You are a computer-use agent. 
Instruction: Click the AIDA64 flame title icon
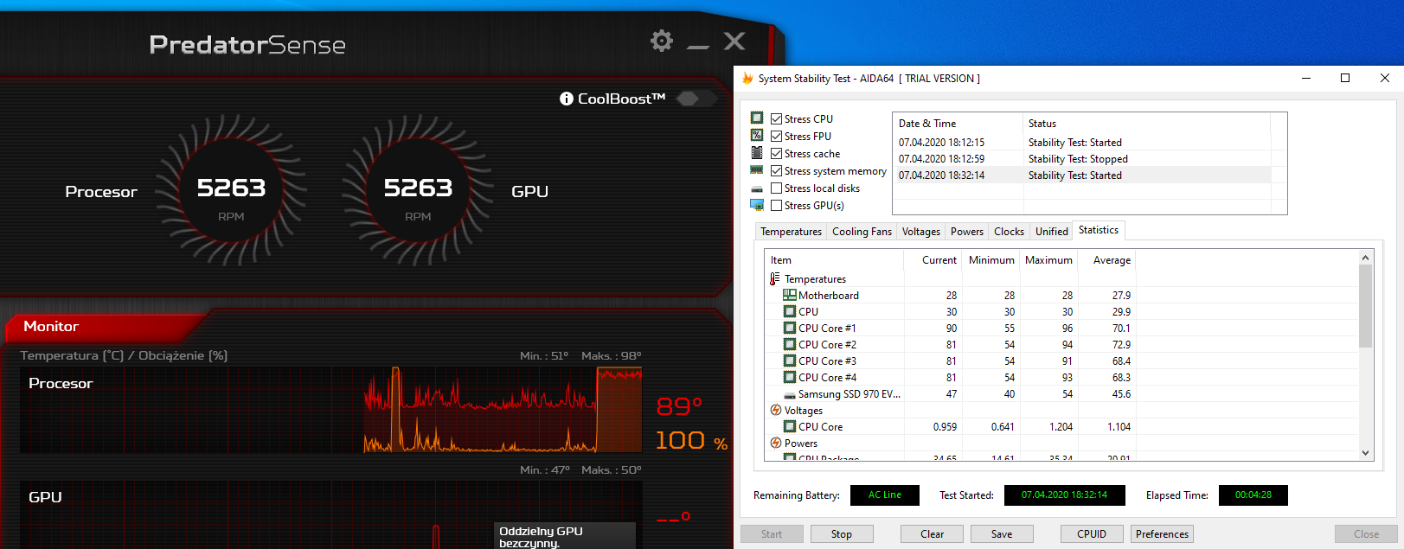click(747, 78)
